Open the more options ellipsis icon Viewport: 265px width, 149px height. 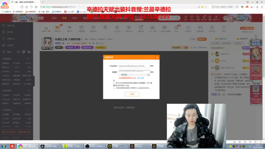(x=224, y=27)
